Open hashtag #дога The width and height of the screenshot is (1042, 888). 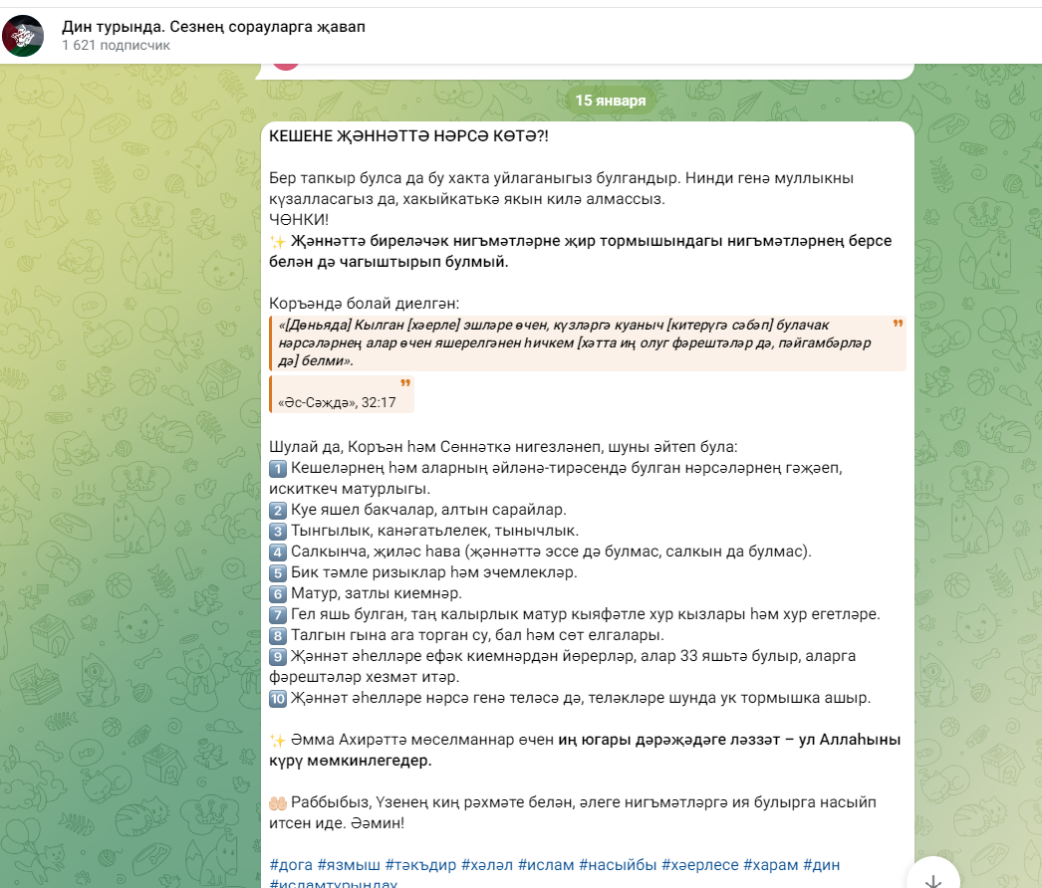[291, 865]
